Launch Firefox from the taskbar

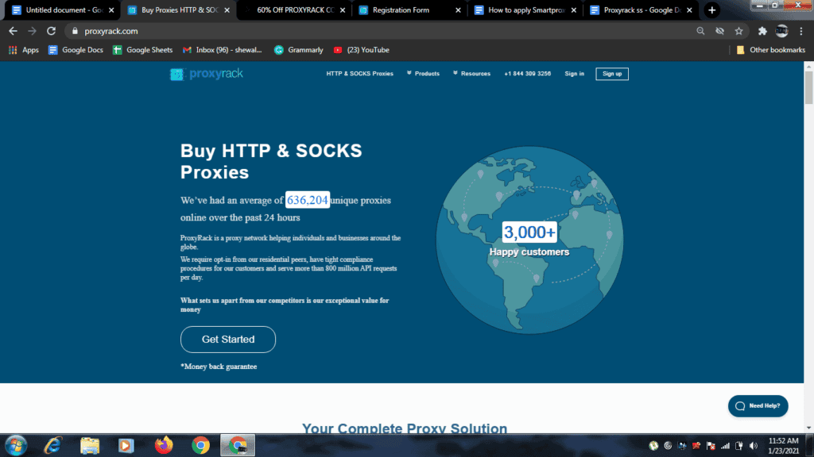[164, 446]
